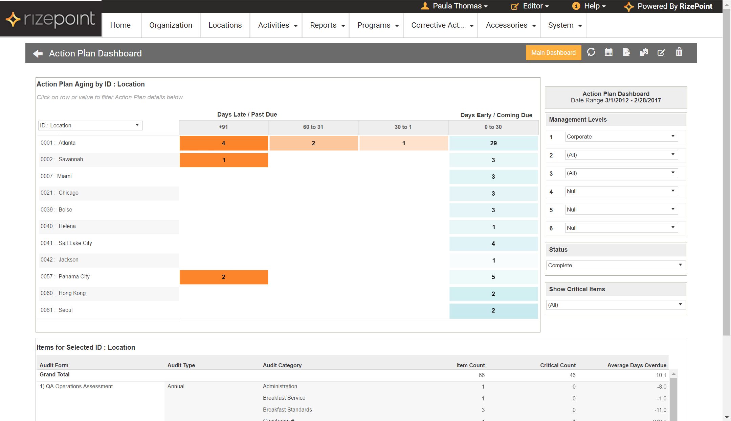Delete dashboard using the trash icon
Image resolution: width=731 pixels, height=421 pixels.
click(x=679, y=52)
